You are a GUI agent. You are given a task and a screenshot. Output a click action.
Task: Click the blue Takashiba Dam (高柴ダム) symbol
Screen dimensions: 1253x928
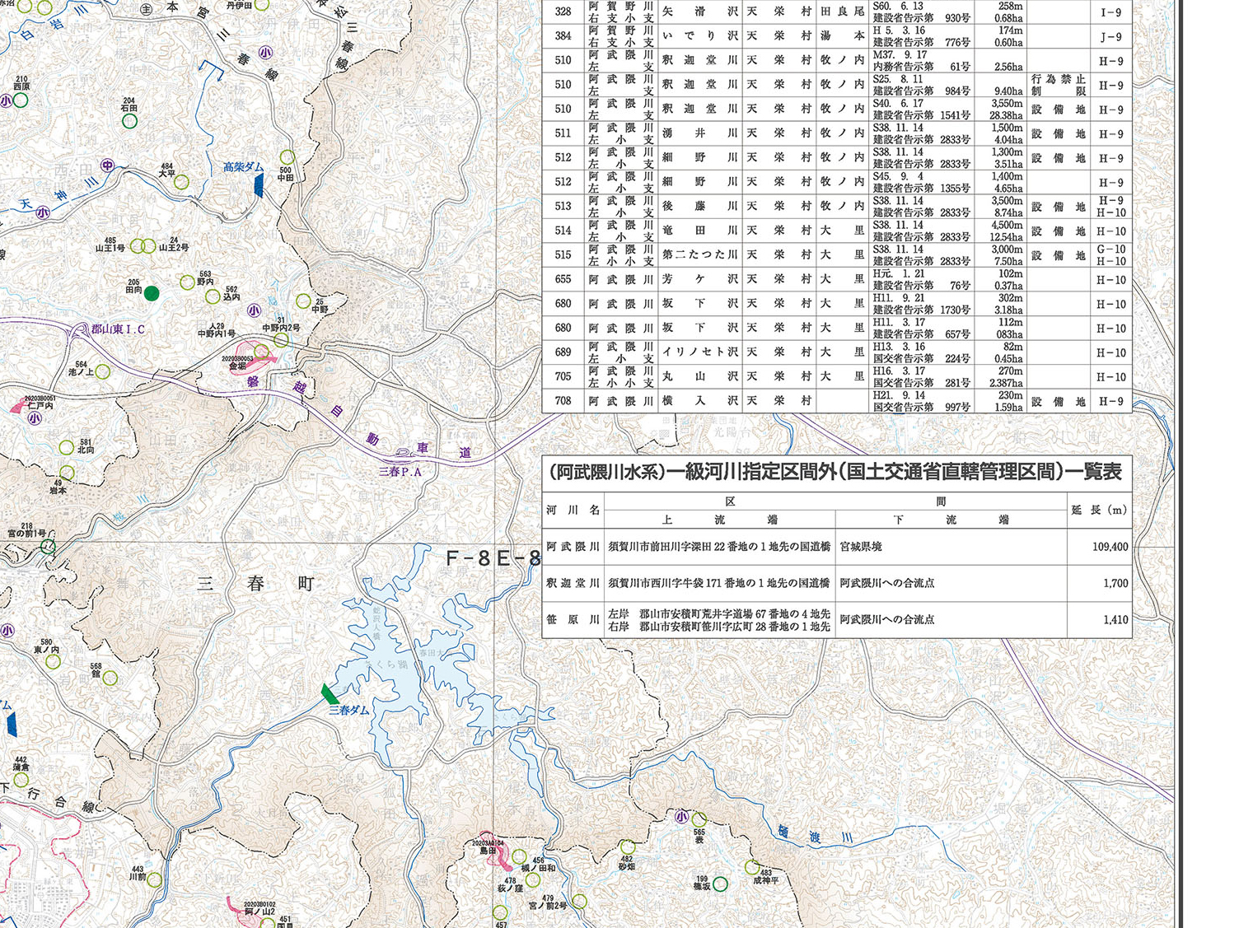[259, 185]
